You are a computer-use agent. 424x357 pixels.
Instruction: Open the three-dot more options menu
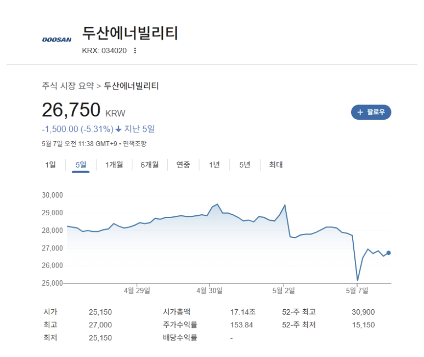(135, 51)
